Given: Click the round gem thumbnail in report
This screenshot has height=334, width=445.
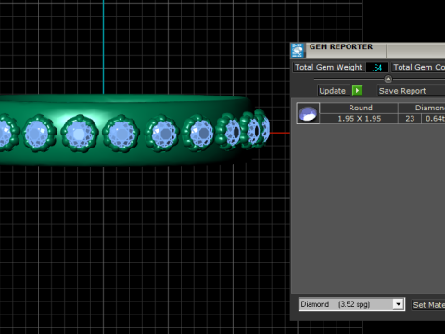Looking at the screenshot, I should 308,113.
